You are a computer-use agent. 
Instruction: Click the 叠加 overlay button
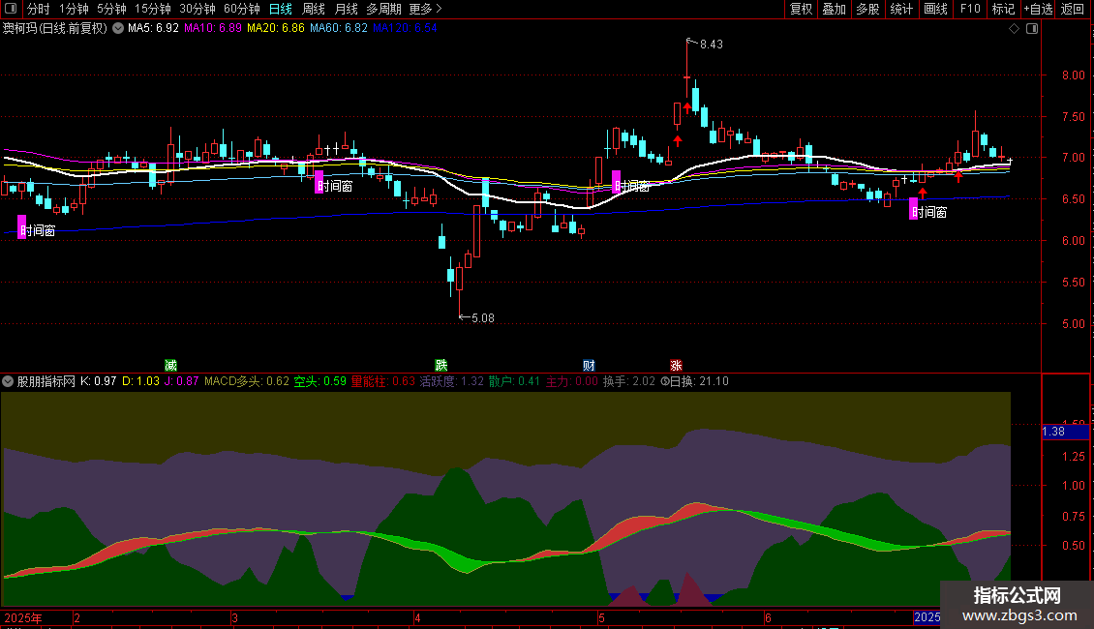coord(835,9)
